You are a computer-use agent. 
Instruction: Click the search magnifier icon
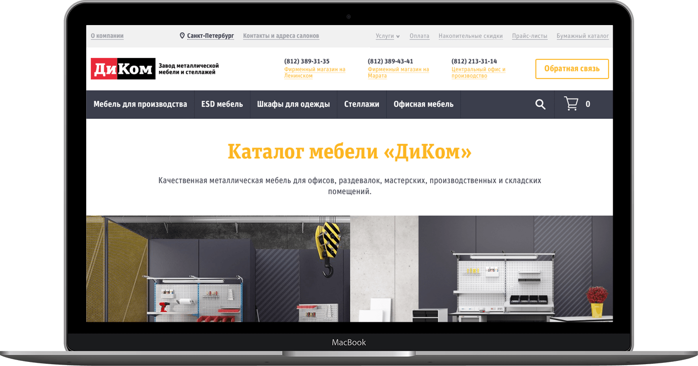coord(540,104)
